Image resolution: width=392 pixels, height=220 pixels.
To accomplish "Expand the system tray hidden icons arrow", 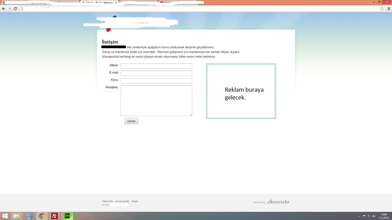I will click(x=359, y=216).
